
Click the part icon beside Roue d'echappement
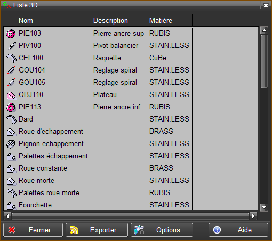point(11,132)
